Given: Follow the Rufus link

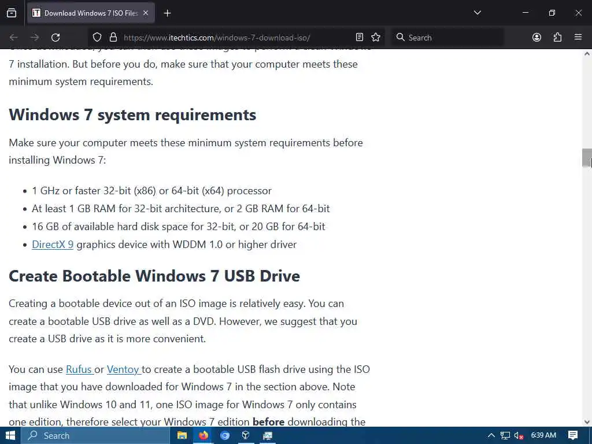Looking at the screenshot, I should point(79,369).
